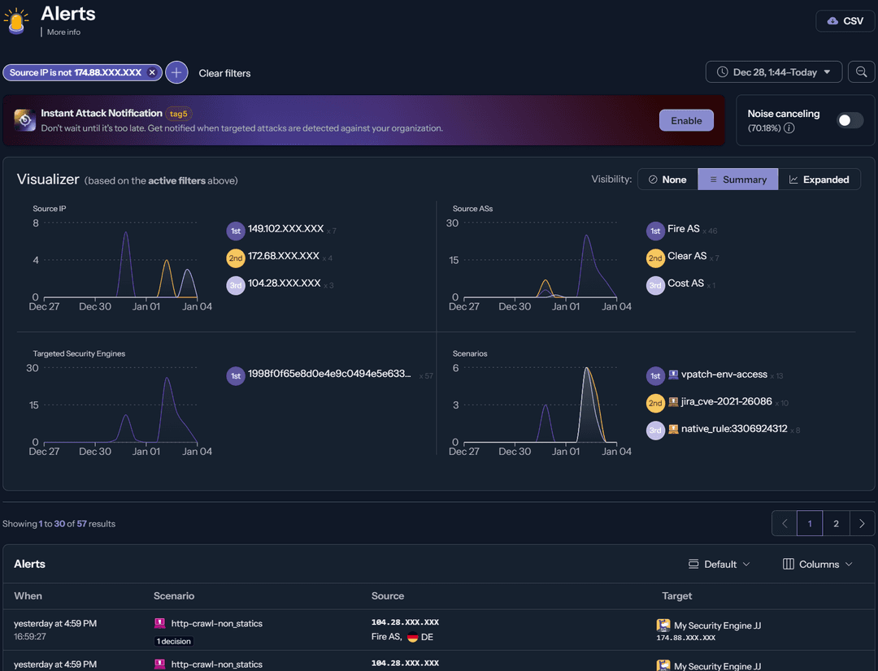Click the engine icon beside My Security Engine JJ
The width and height of the screenshot is (878, 671).
point(665,626)
